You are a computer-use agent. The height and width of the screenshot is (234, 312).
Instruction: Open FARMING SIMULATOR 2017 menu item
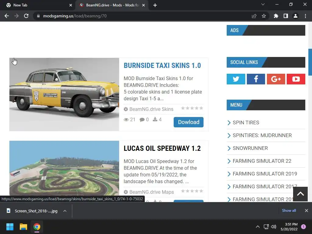(x=265, y=187)
